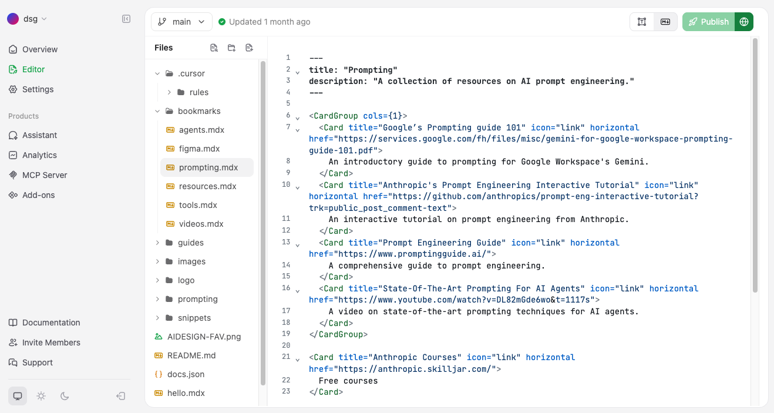Fold frontmatter at line 2 arrow

click(x=298, y=72)
